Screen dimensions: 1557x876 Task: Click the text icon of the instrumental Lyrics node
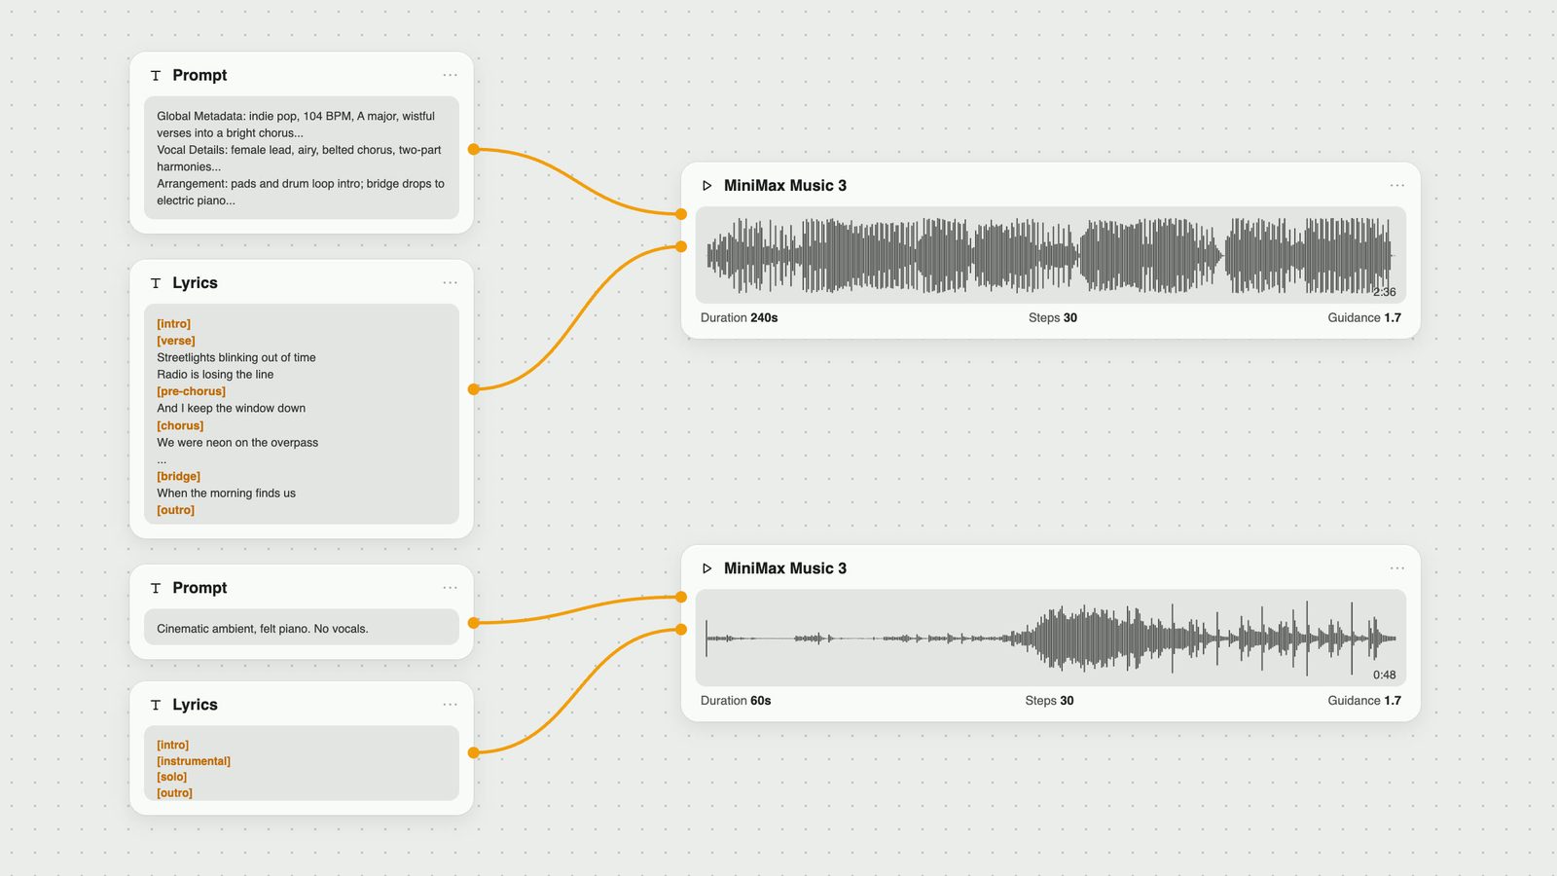pyautogui.click(x=156, y=705)
